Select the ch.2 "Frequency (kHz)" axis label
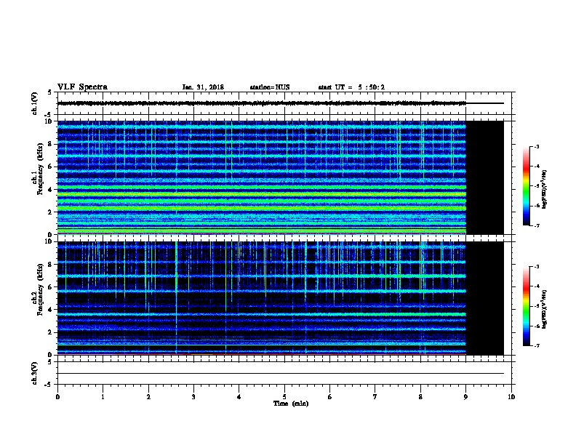 click(x=41, y=289)
